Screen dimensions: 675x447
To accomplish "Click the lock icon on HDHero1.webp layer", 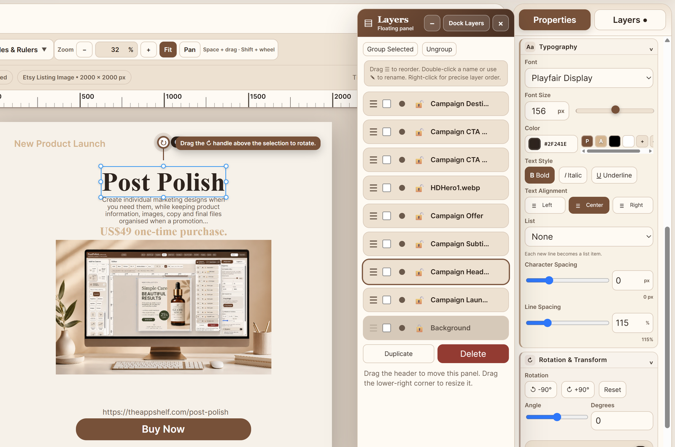I will (x=419, y=188).
